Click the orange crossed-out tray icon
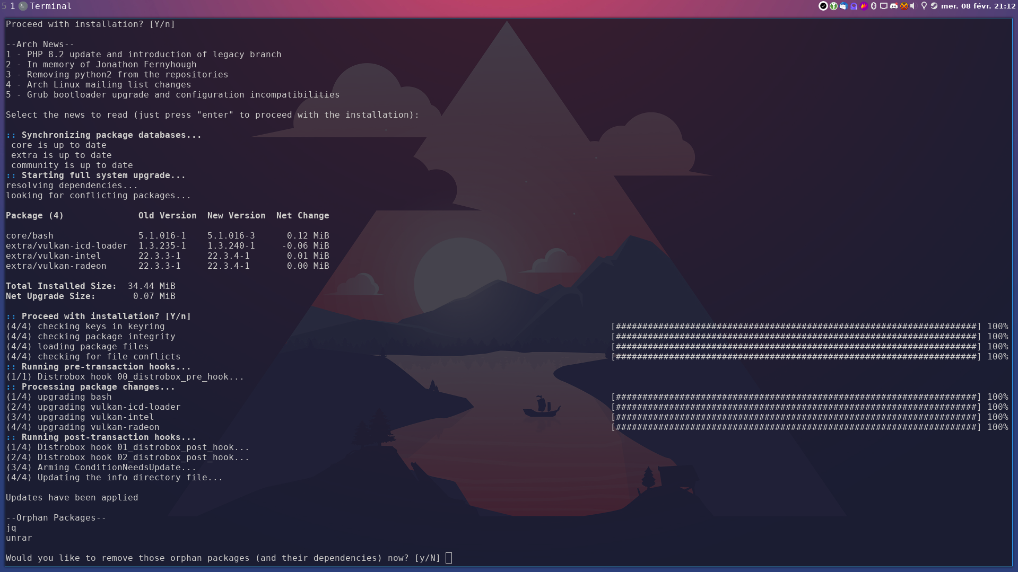 click(x=904, y=6)
